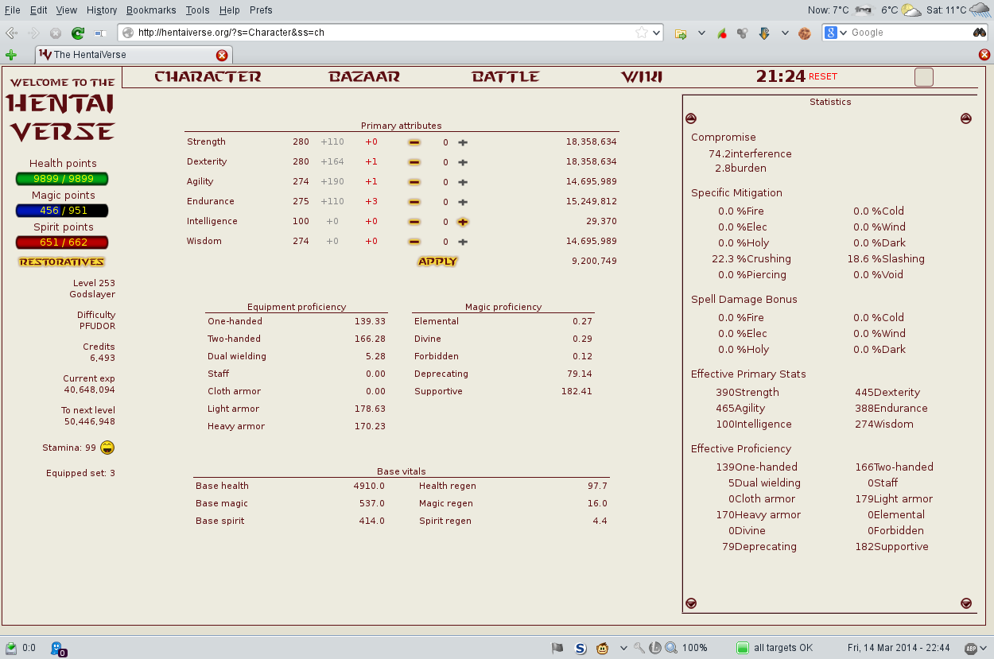The image size is (994, 659).
Task: Decrease Endurance with minus icon
Action: [414, 202]
